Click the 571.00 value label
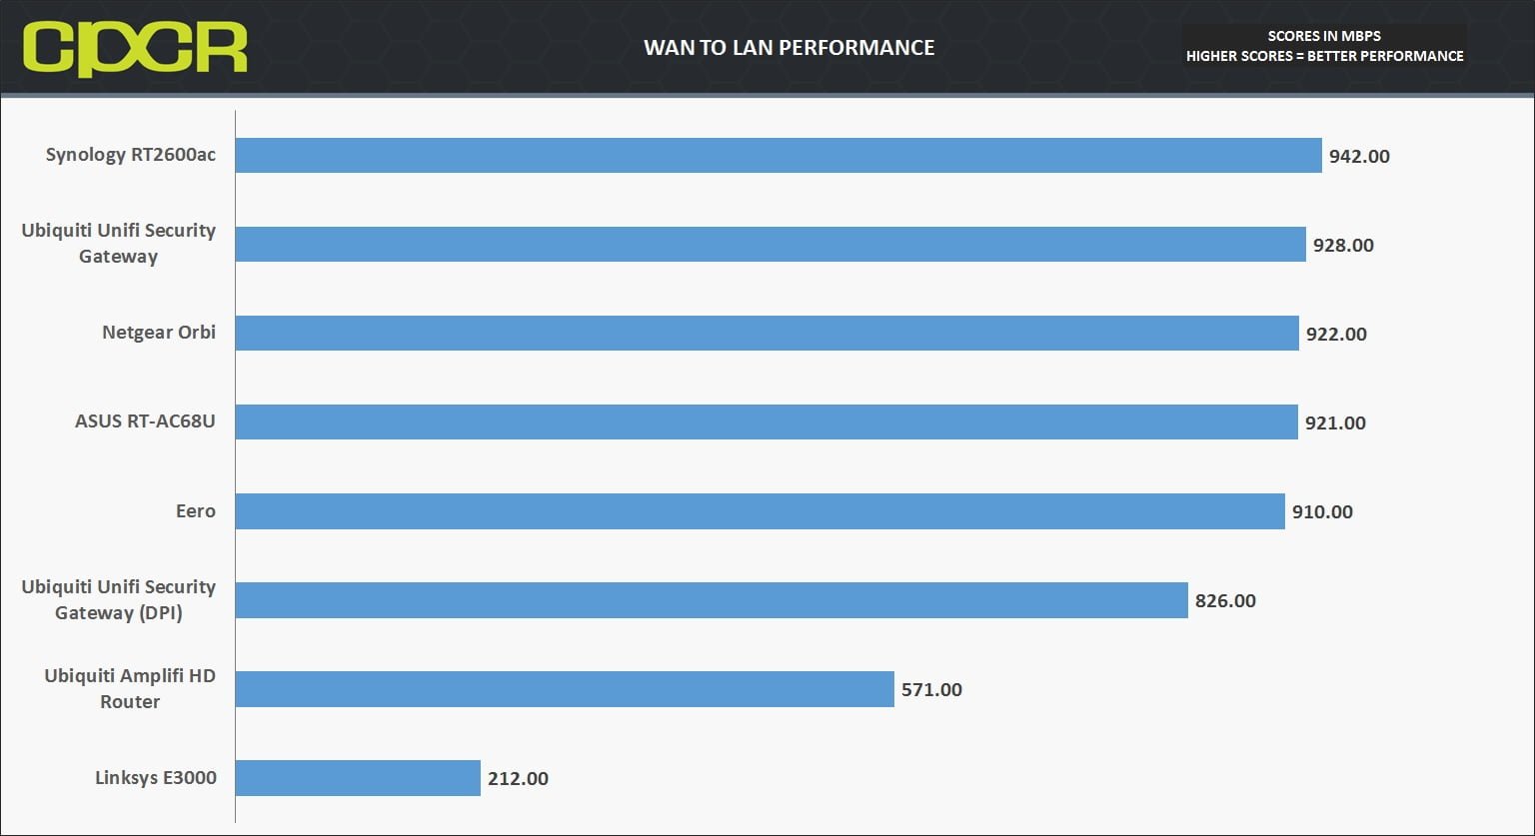The image size is (1535, 836). point(931,689)
